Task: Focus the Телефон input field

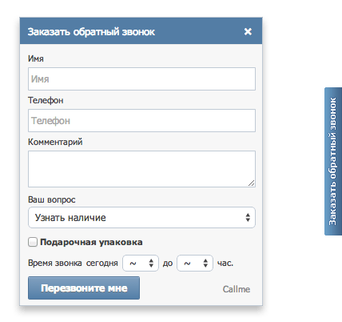Action: [x=141, y=120]
